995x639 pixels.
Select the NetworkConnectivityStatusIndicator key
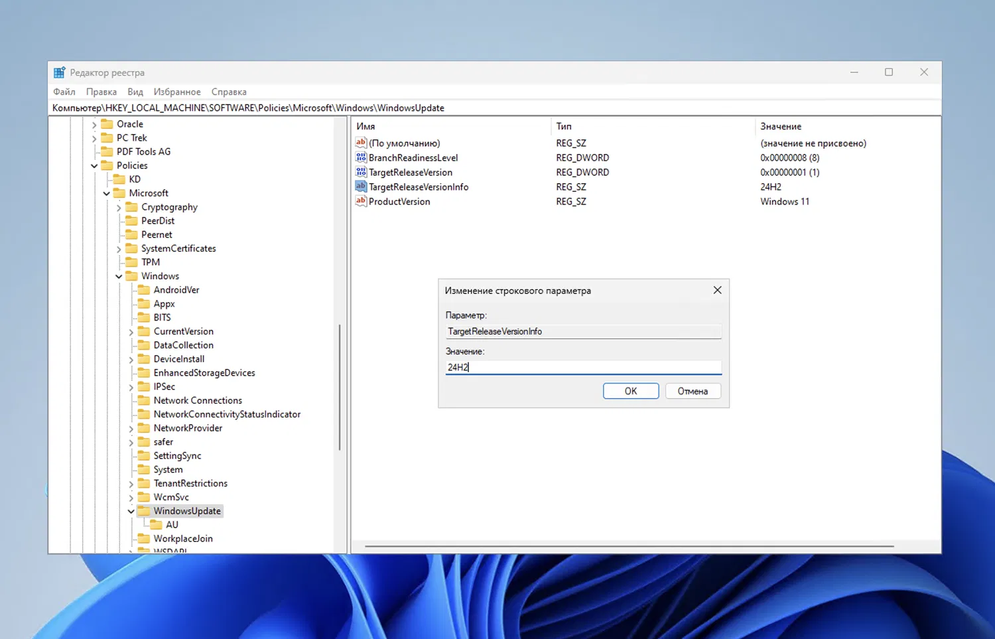pos(227,414)
